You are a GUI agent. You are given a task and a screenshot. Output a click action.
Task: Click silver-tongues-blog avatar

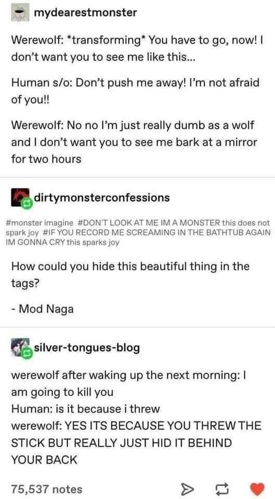19,347
